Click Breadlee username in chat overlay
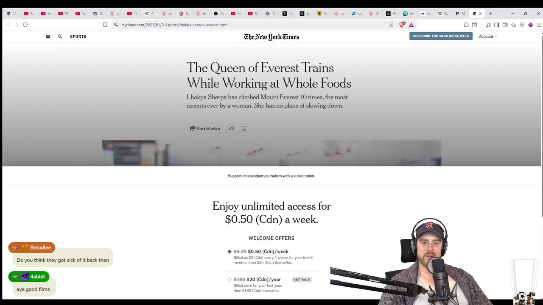543x305 pixels. pyautogui.click(x=40, y=247)
